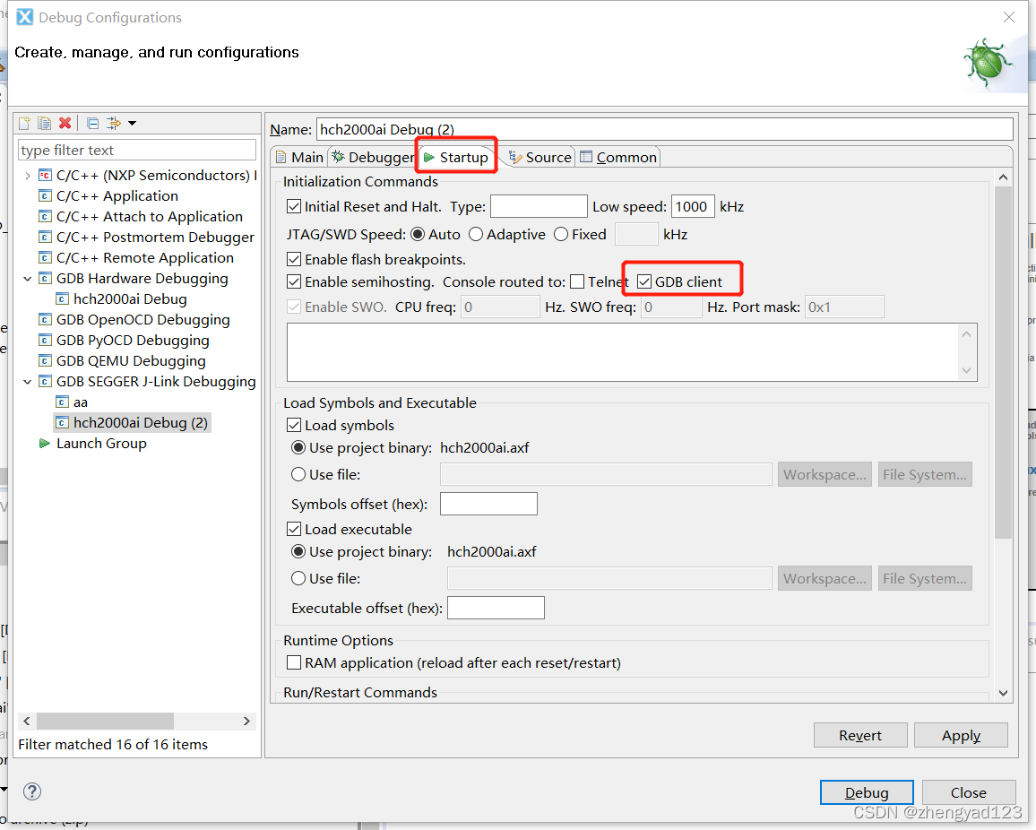Collapse the GDB Hardware Debugging node

tap(28, 279)
